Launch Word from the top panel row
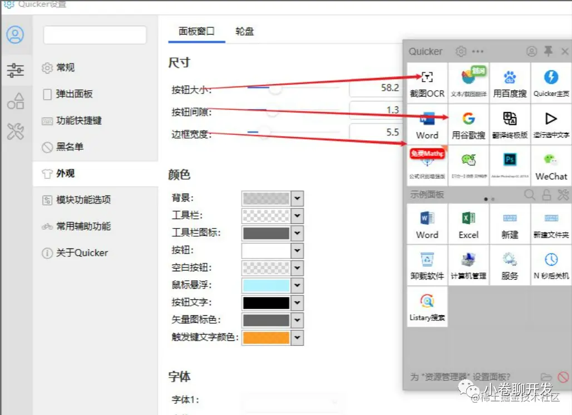 (x=427, y=124)
